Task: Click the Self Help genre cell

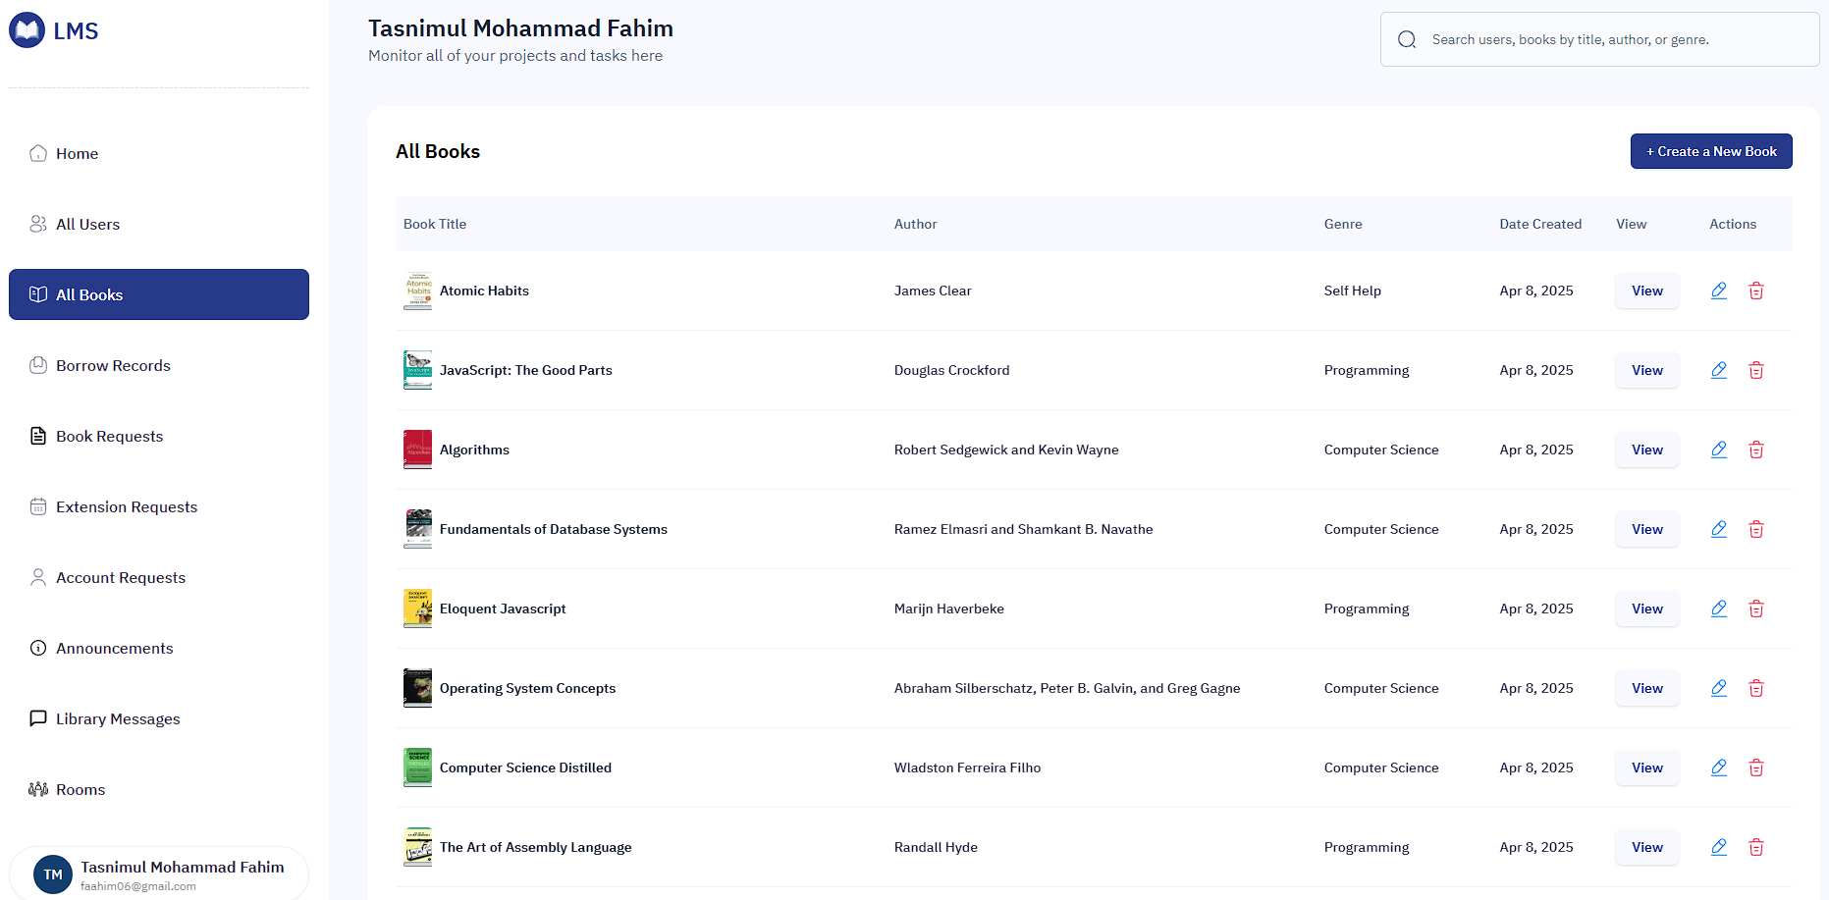Action: click(1352, 291)
